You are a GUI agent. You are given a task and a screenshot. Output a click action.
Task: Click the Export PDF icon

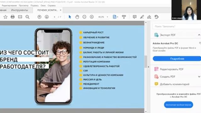pos(156,35)
